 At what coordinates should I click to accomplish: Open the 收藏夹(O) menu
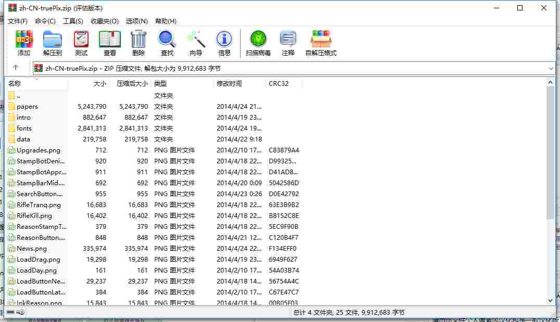[105, 21]
